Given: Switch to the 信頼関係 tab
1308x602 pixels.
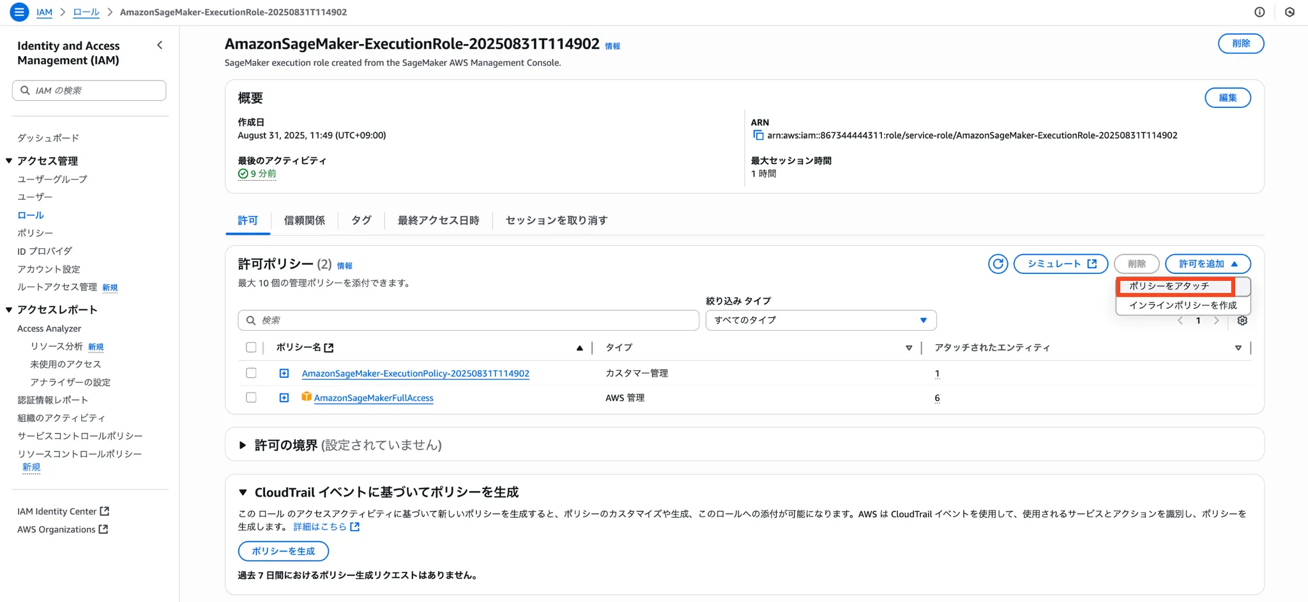Looking at the screenshot, I should point(305,220).
